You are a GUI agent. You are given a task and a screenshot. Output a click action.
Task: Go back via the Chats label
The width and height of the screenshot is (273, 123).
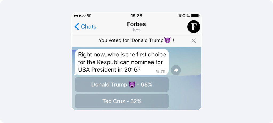89,27
